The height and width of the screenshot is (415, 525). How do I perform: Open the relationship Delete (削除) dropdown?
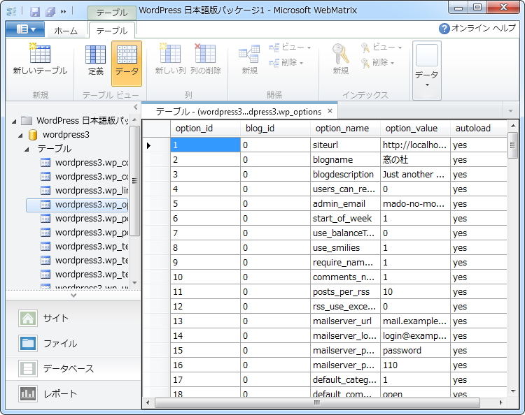click(x=286, y=62)
